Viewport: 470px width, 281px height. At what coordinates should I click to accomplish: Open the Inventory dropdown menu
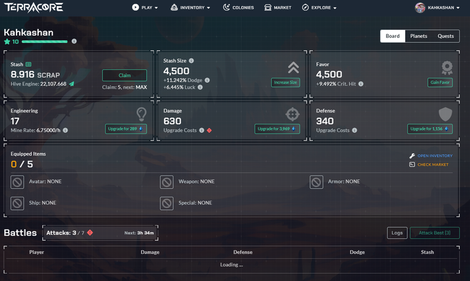(x=190, y=7)
